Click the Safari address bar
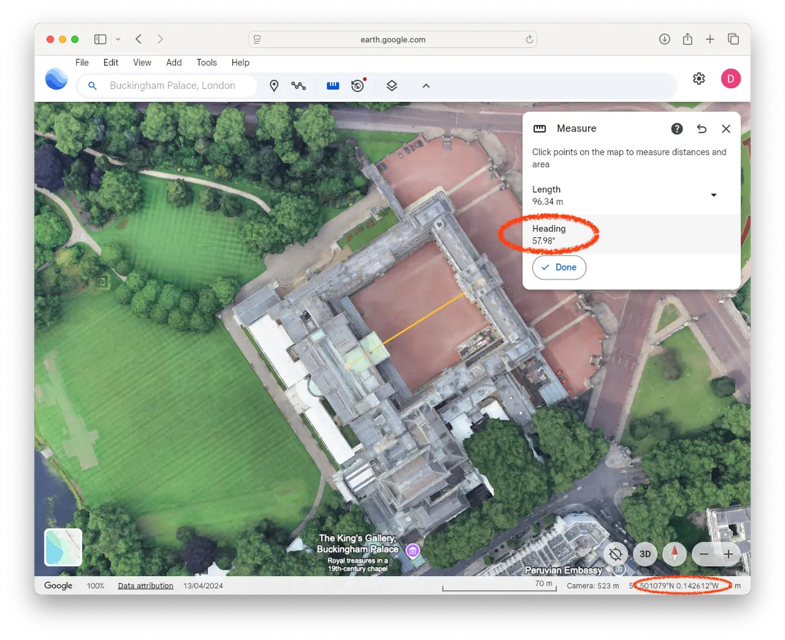 [392, 39]
